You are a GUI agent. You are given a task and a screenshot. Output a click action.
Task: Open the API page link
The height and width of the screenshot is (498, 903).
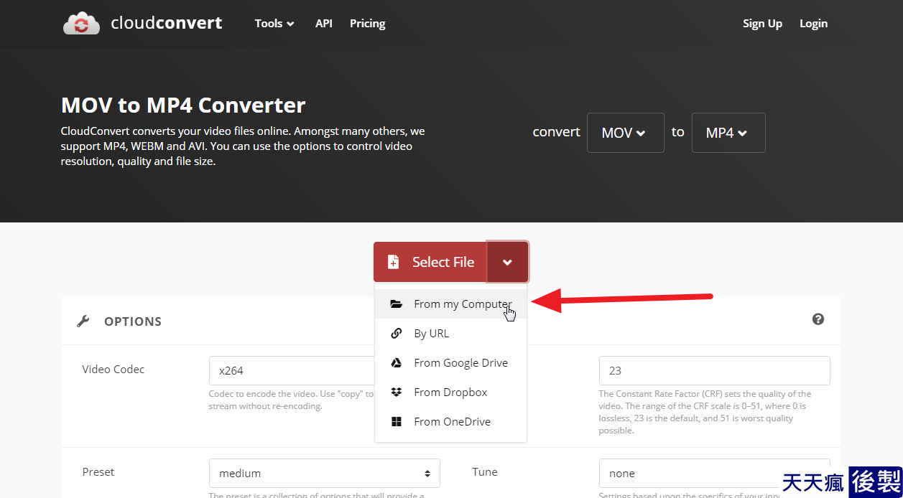click(323, 24)
